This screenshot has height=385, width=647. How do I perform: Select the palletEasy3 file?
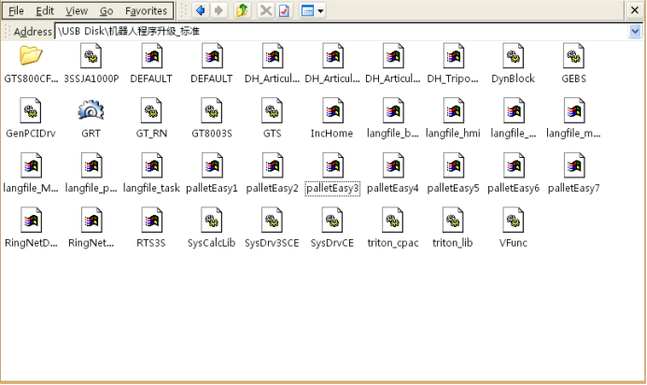pyautogui.click(x=332, y=189)
